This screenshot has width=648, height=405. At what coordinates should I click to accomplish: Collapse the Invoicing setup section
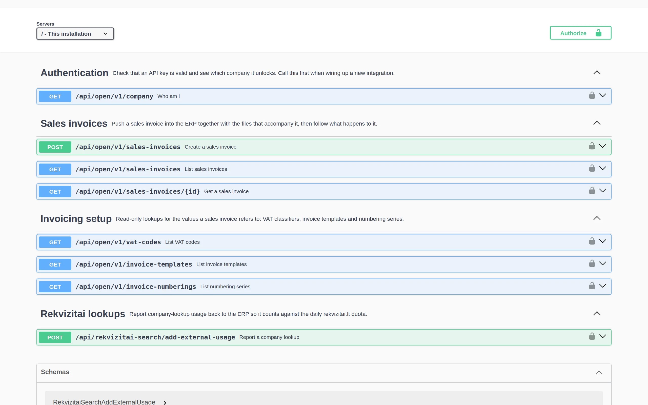(597, 218)
